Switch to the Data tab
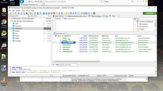The height and width of the screenshot is (91, 163). click(x=105, y=16)
